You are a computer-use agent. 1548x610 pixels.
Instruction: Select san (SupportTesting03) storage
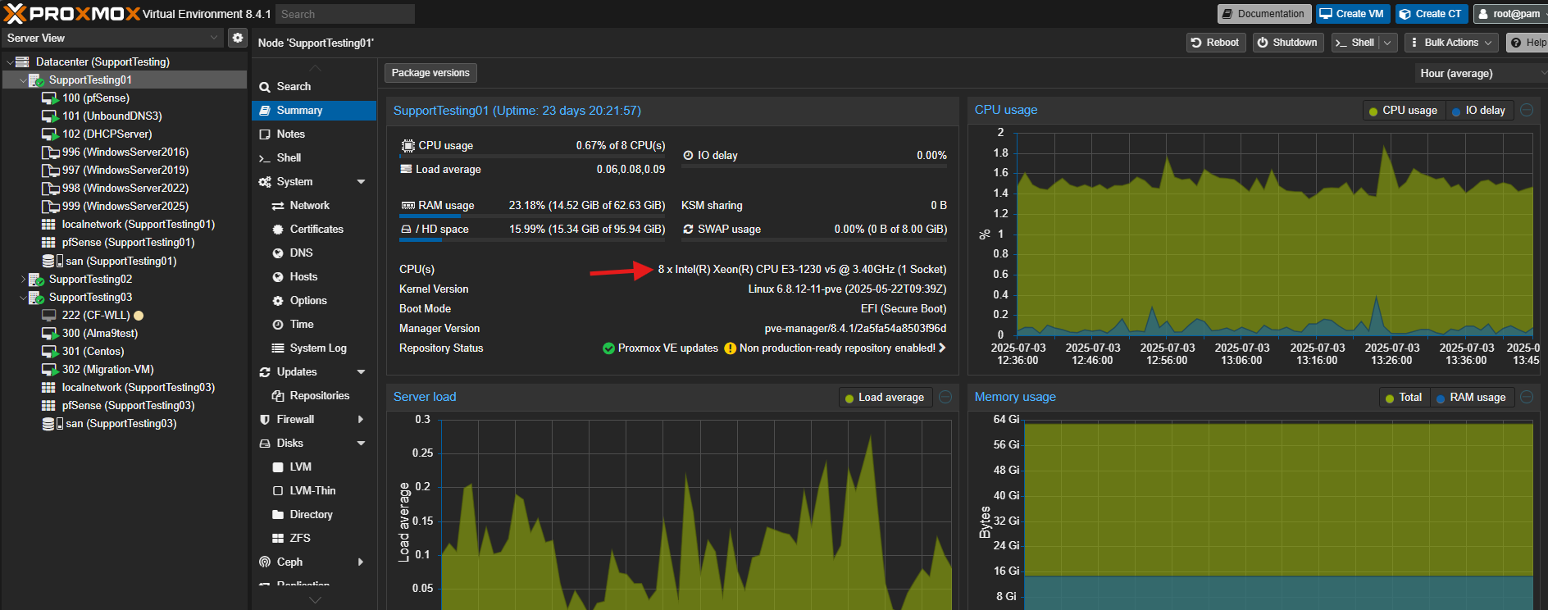point(121,423)
